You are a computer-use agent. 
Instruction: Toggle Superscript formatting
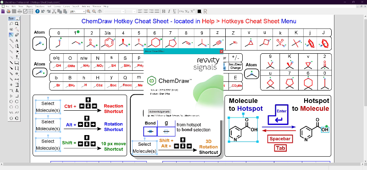(x=193, y=11)
